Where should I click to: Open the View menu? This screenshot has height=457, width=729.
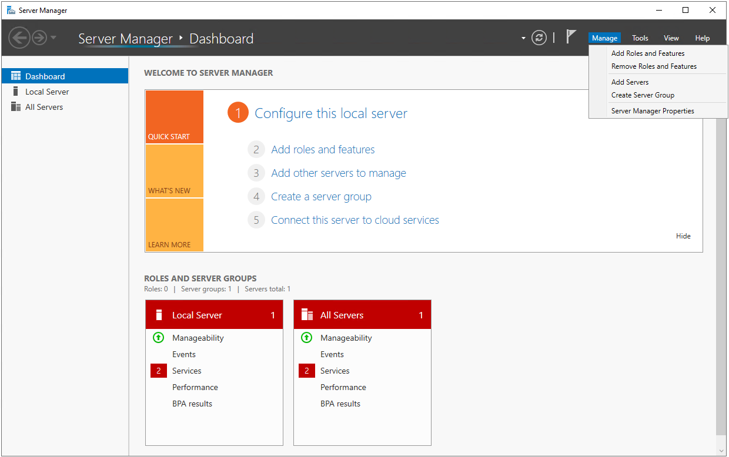671,38
